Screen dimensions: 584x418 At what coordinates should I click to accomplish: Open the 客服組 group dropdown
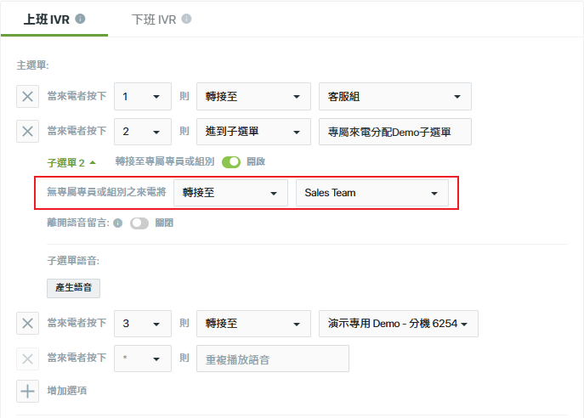pyautogui.click(x=395, y=96)
